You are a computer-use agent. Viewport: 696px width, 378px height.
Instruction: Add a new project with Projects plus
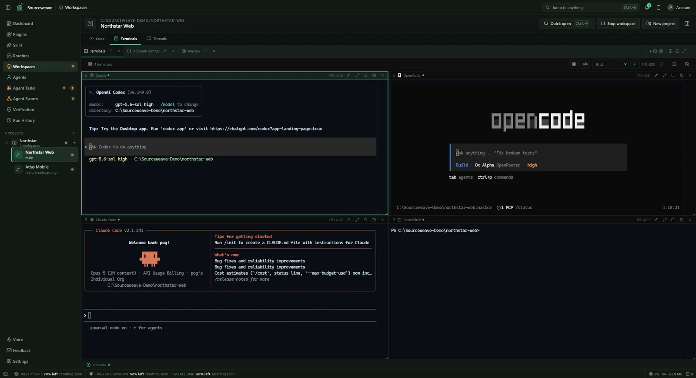[x=73, y=133]
